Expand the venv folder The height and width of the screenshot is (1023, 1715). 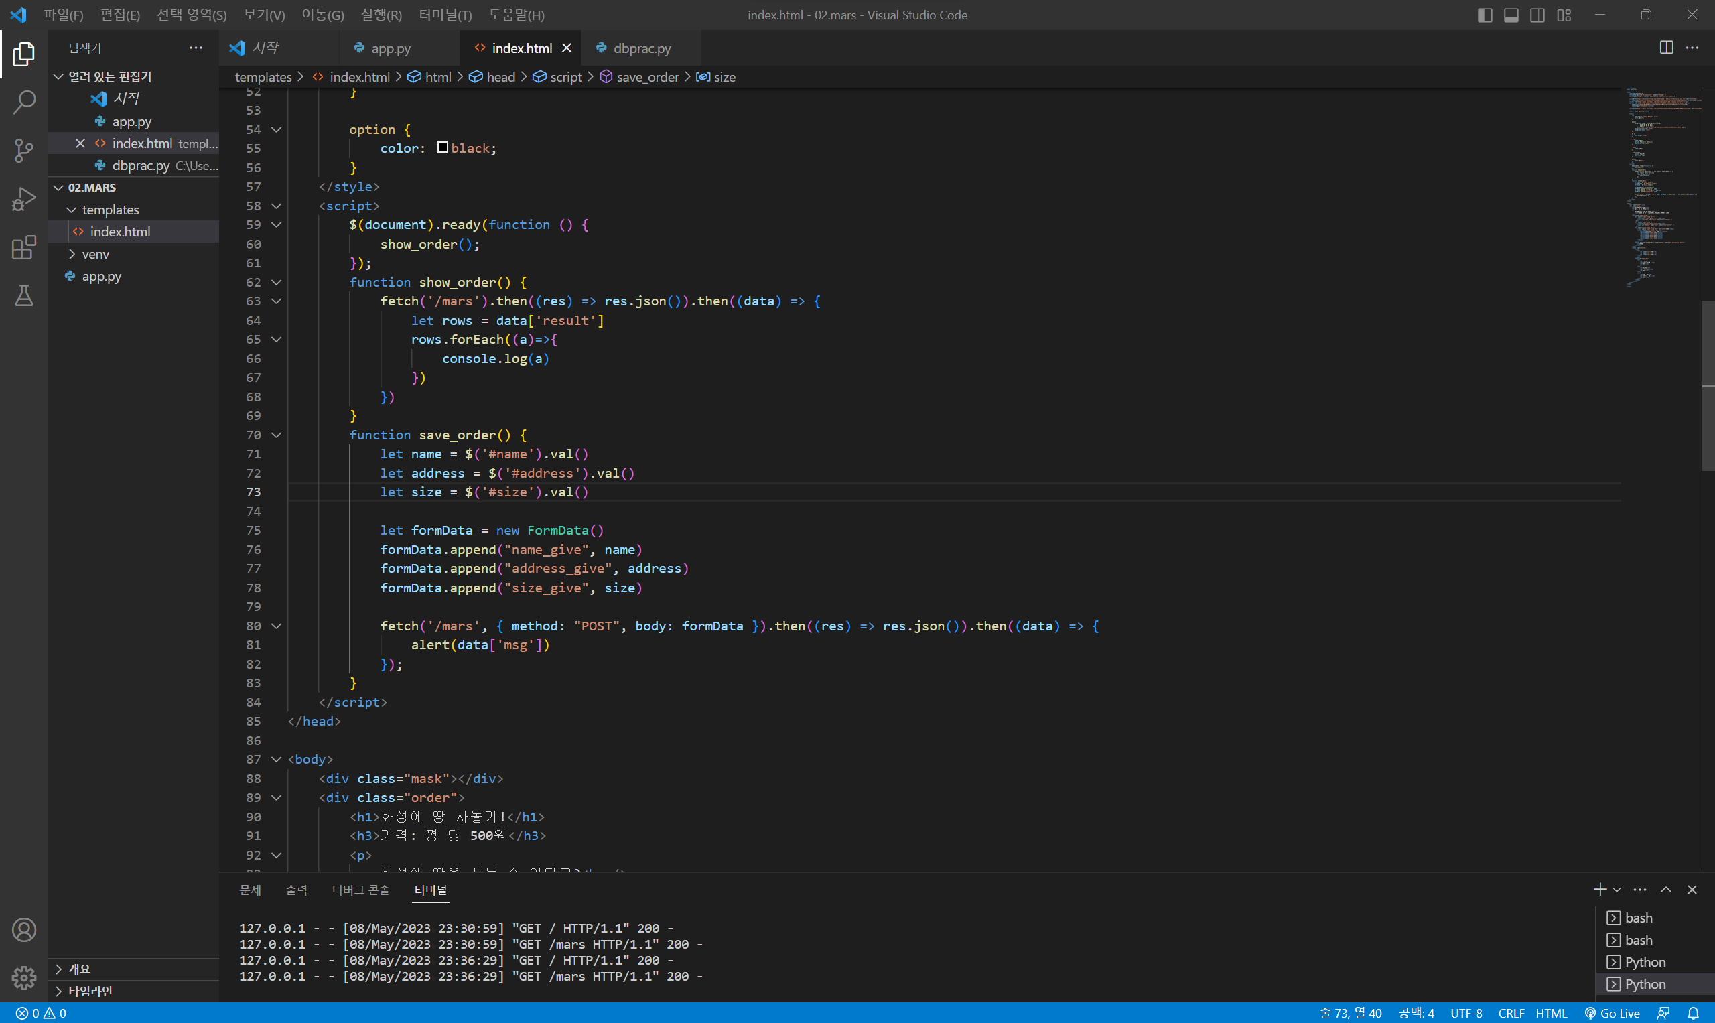pos(134,254)
